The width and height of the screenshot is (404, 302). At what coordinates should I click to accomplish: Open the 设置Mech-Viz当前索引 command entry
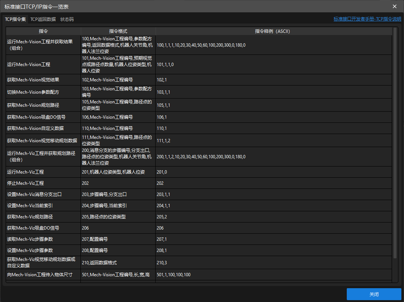coord(31,205)
